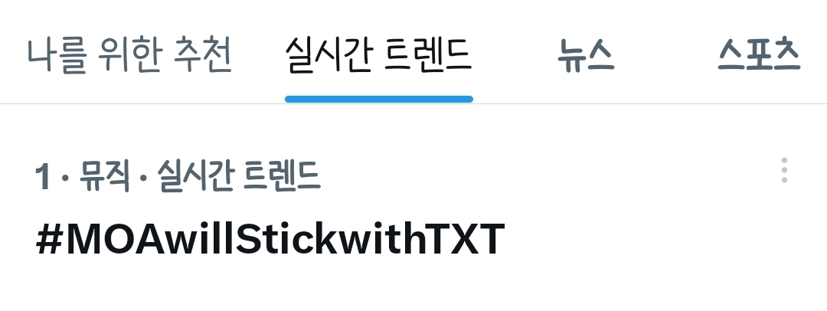Expand the vertical ellipsis beside the music trend
Viewport: 827px width, 311px height.
(x=784, y=171)
